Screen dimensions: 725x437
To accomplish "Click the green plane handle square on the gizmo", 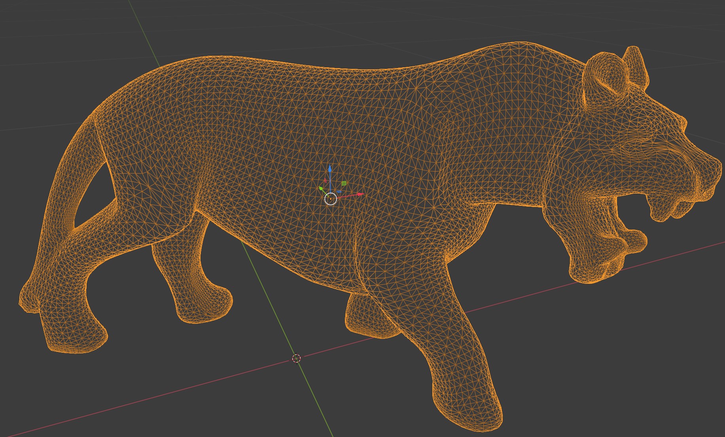I will pyautogui.click(x=344, y=183).
